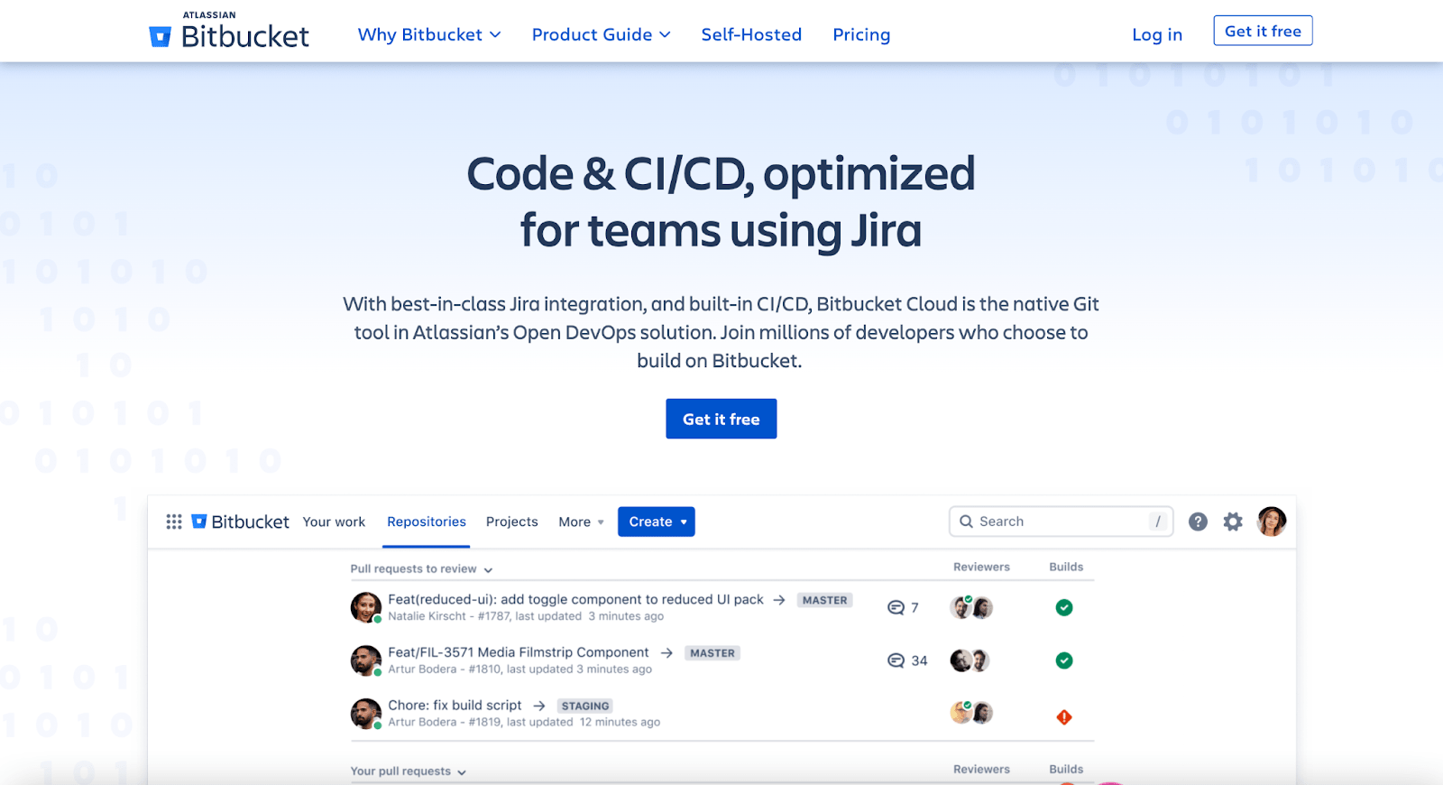Open the help question mark icon
Screen dimensions: 1443x785
1198,522
